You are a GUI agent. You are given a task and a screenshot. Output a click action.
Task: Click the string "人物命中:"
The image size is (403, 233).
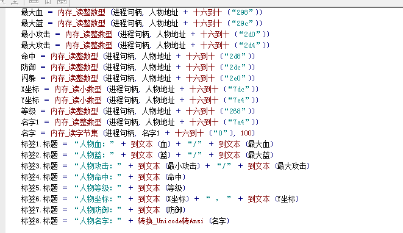click(98, 177)
